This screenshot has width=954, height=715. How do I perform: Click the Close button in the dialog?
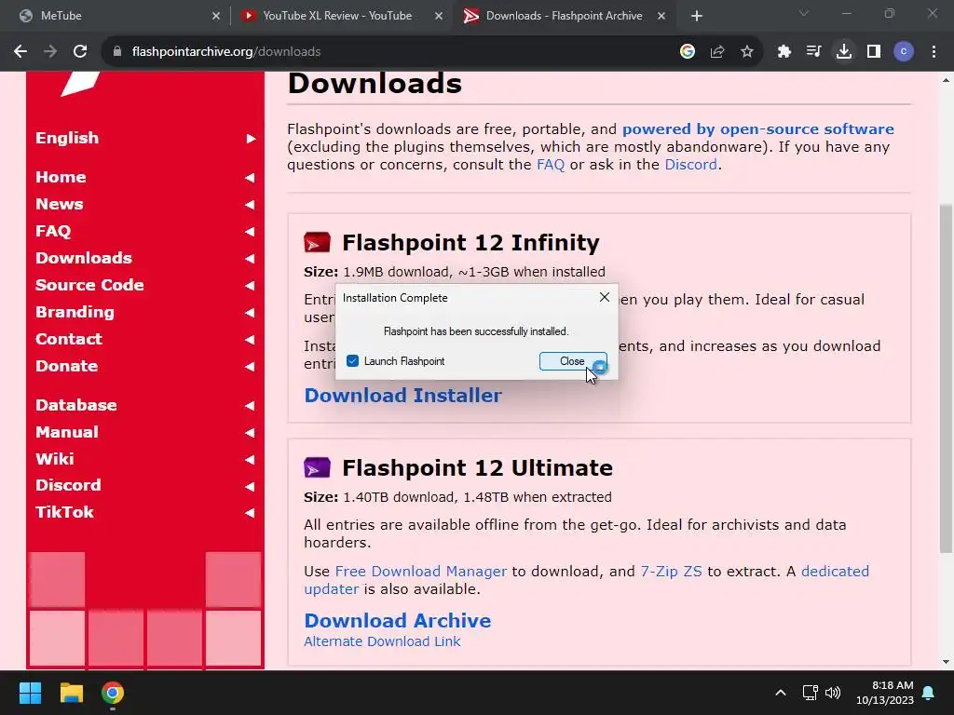(573, 361)
